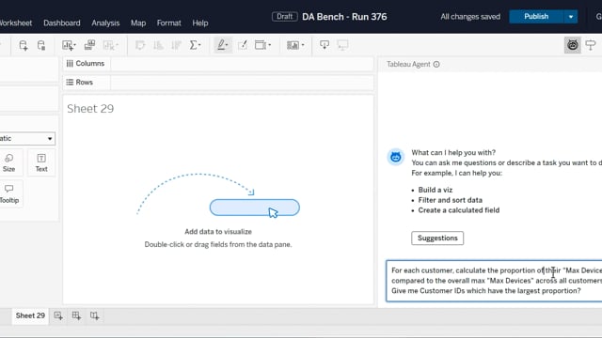Click the Show/Hide Cards chart icon
This screenshot has width=602, height=338.
[x=293, y=45]
